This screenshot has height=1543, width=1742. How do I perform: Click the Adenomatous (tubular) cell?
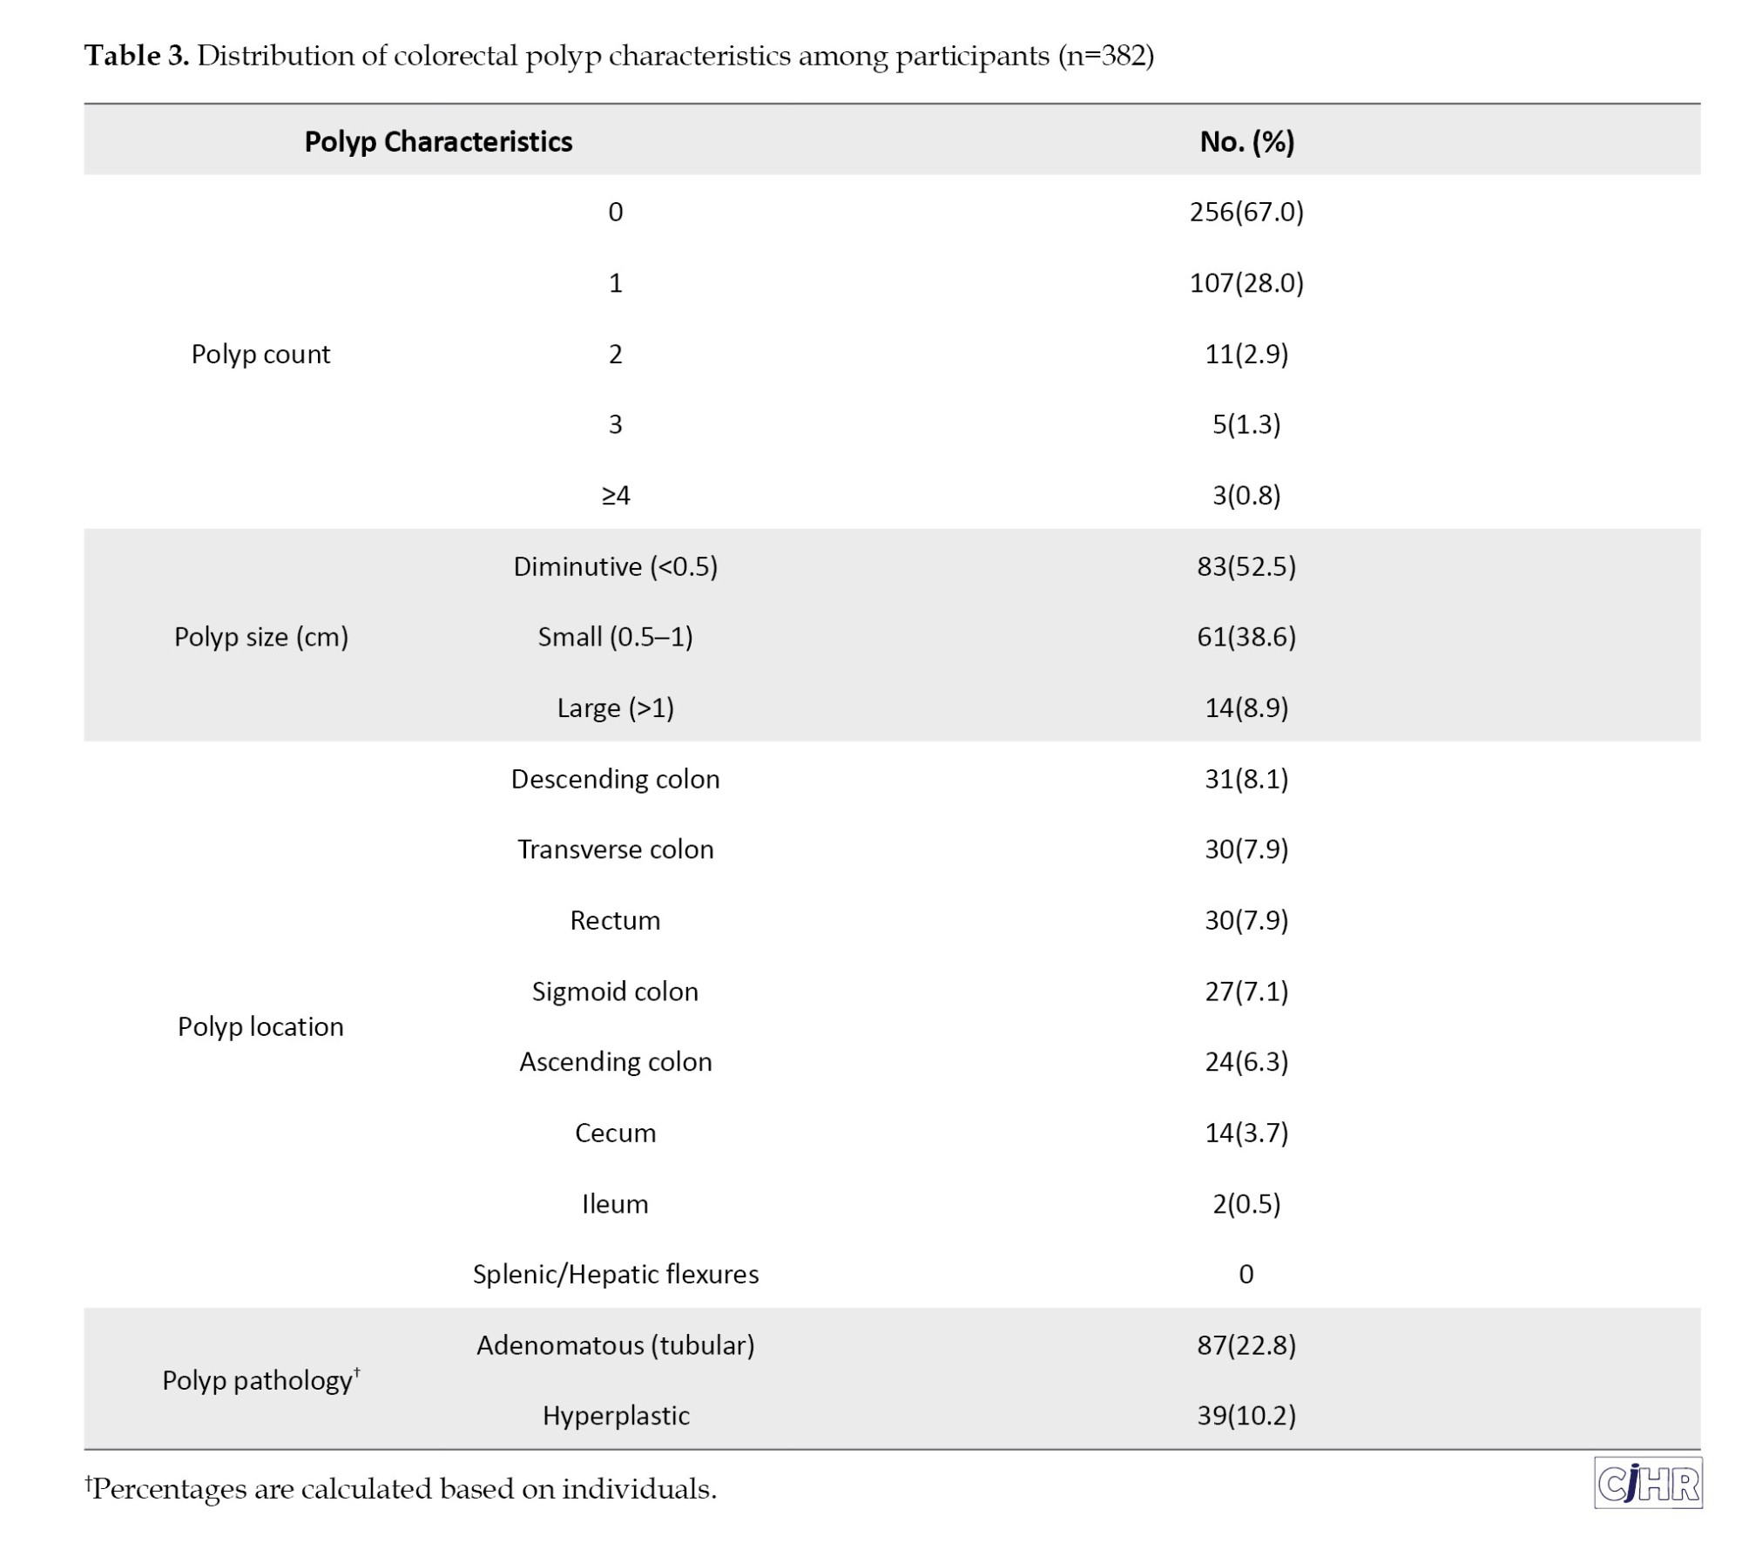point(615,1344)
